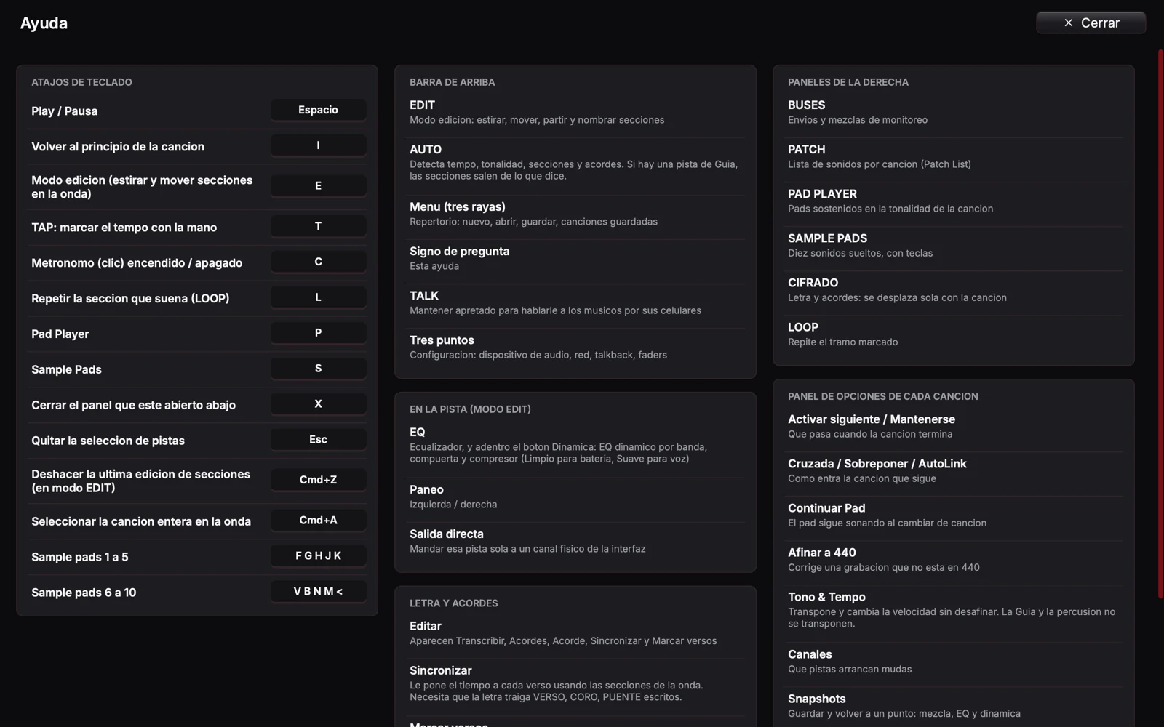The image size is (1164, 727).
Task: Click the 'Menu (tres rayas)' entry
Action: pos(575,214)
